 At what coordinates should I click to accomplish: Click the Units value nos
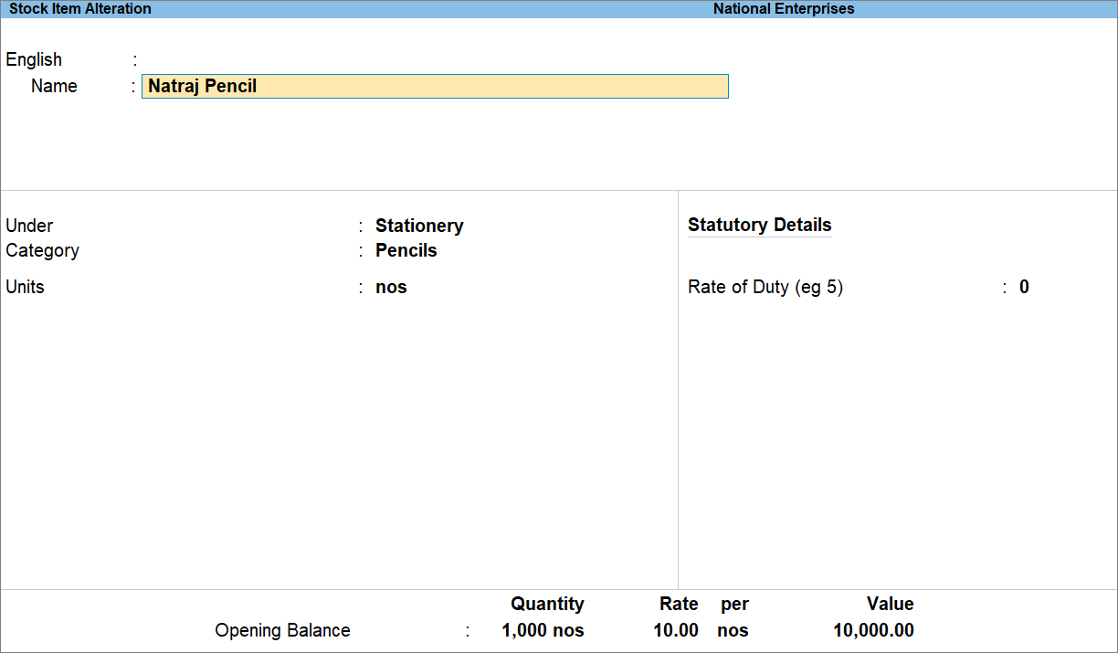click(x=391, y=287)
